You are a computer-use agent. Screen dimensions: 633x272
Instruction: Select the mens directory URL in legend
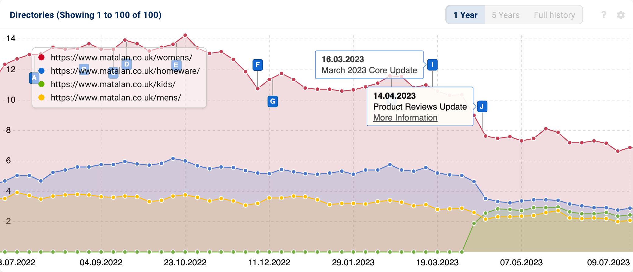[116, 97]
